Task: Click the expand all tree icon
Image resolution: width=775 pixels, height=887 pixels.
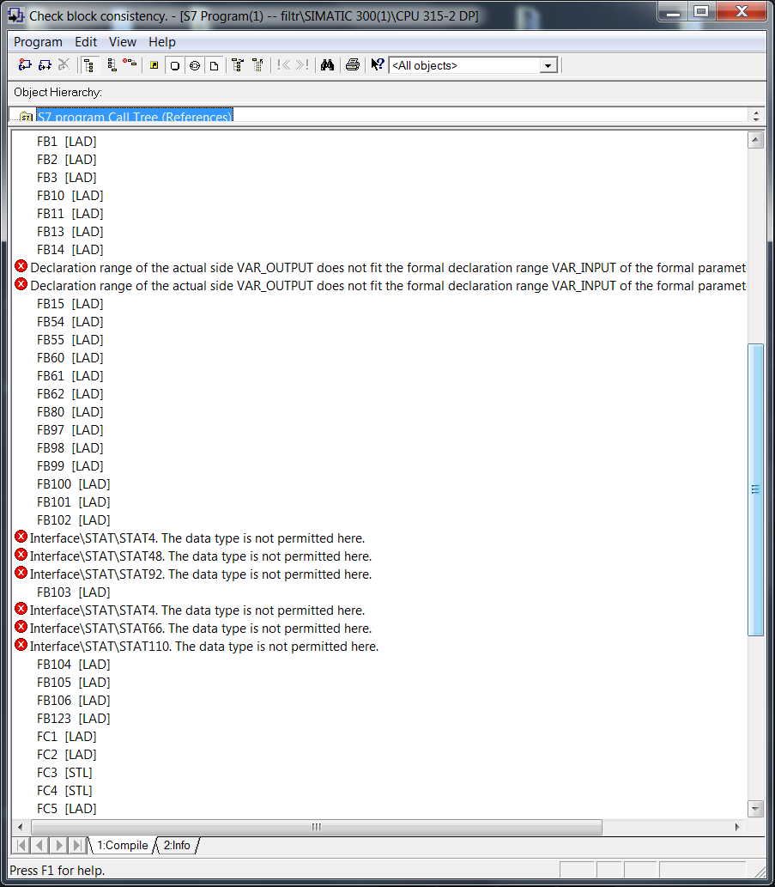Action: (238, 65)
